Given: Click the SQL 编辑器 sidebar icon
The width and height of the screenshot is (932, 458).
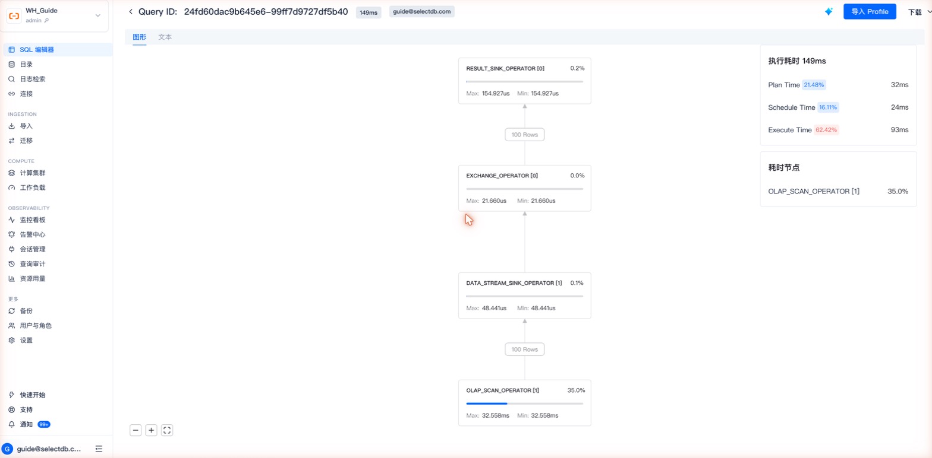Looking at the screenshot, I should tap(11, 50).
